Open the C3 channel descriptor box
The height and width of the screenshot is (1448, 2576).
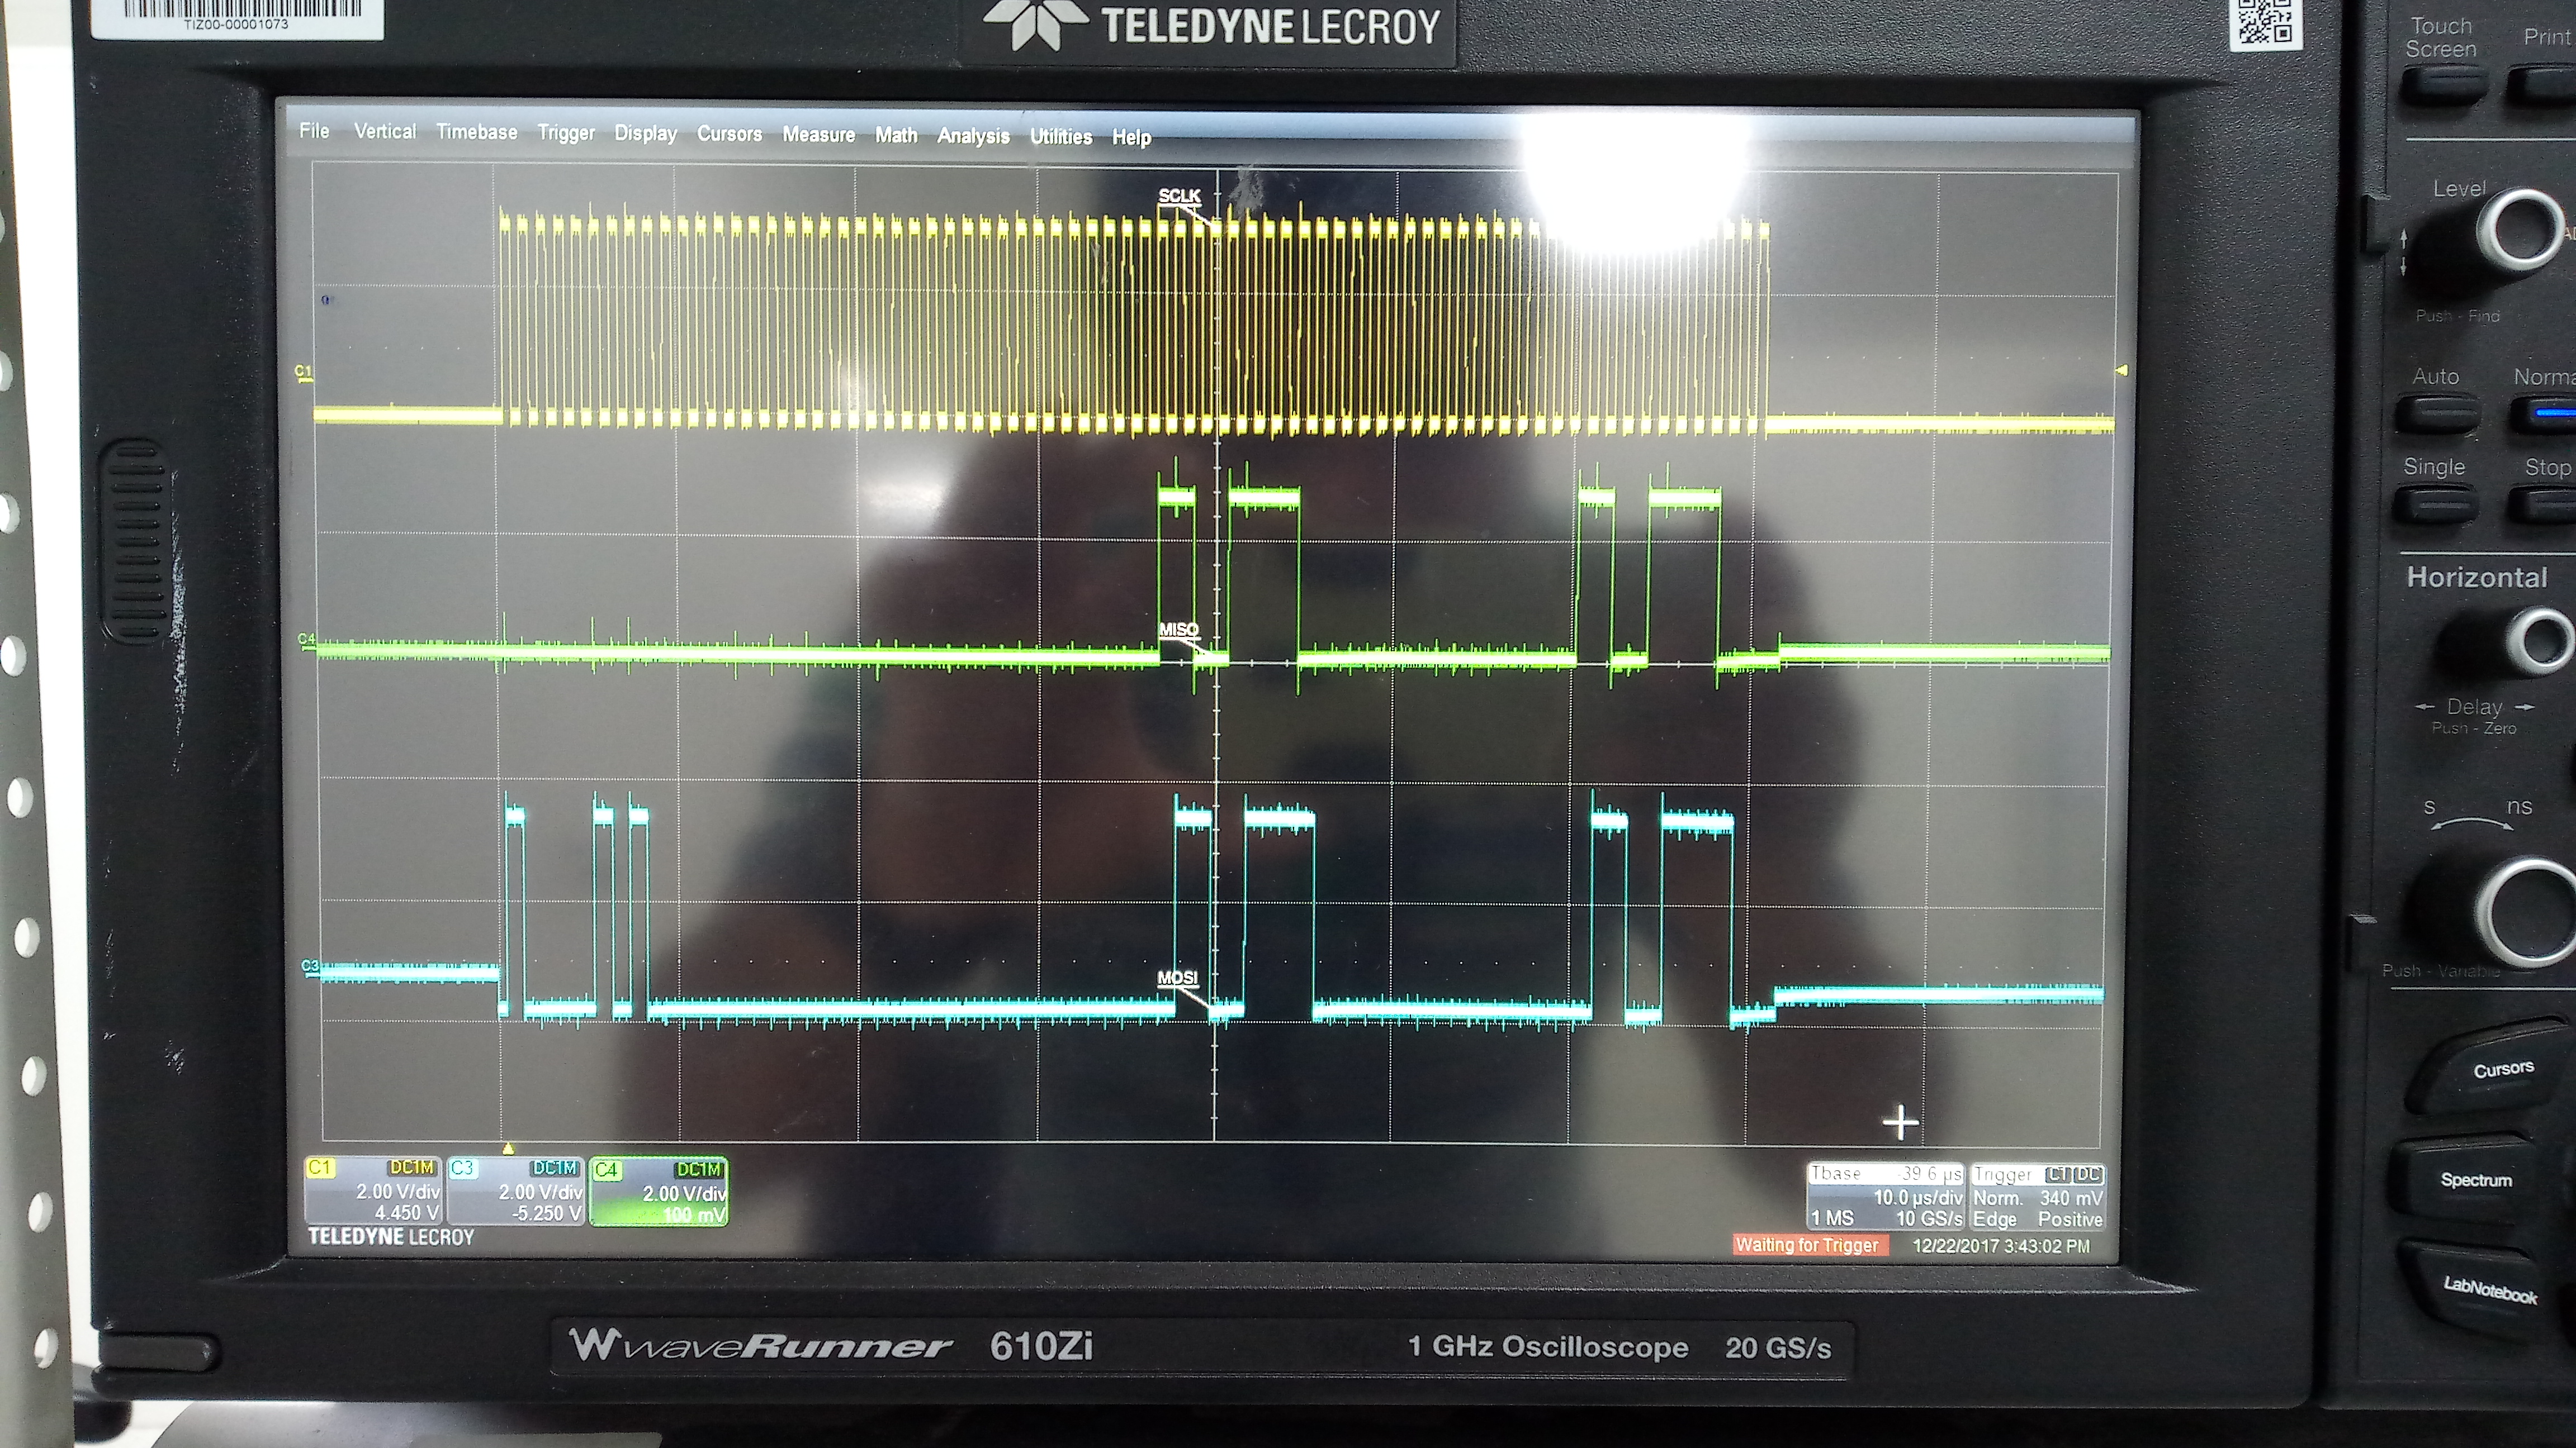(516, 1191)
